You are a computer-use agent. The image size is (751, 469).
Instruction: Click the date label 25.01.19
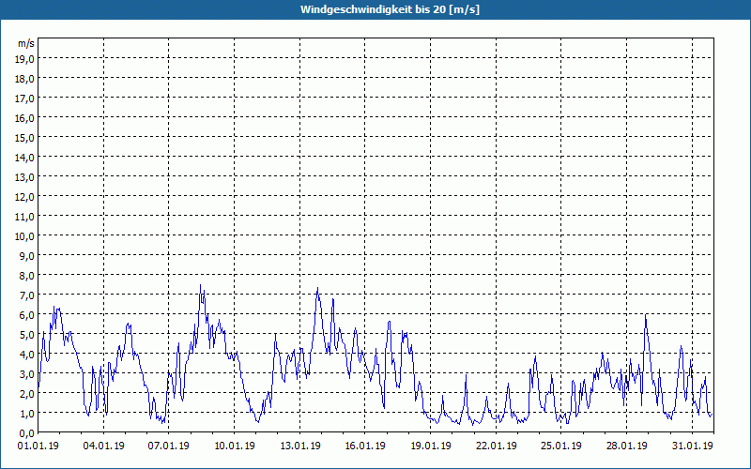coord(561,446)
